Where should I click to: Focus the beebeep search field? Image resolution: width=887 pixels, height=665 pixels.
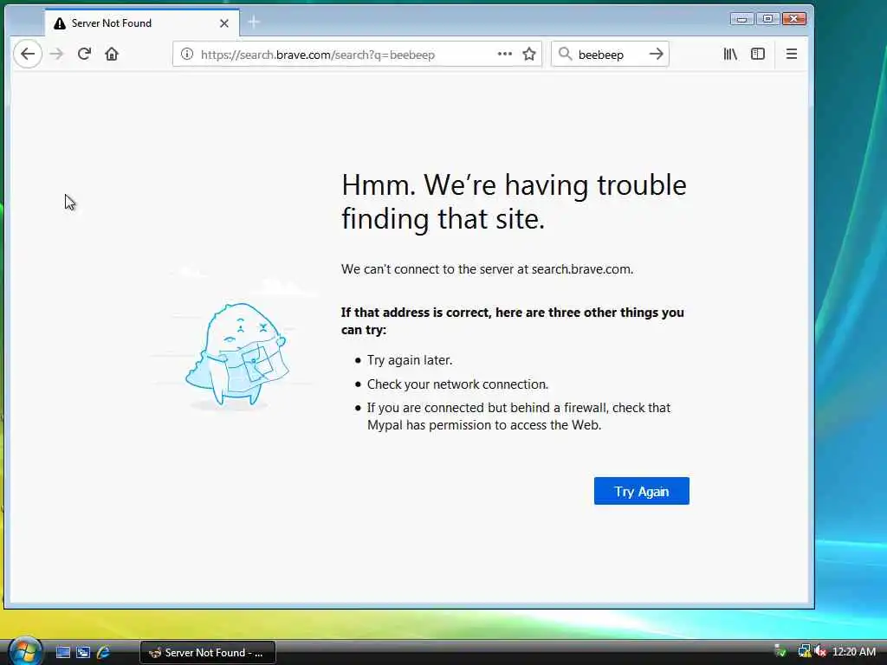(x=610, y=55)
